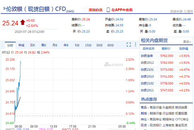Image resolution: width=194 pixels, height=130 pixels.
Task: Click the 卖价 25.25 value
Action: click(119, 32)
